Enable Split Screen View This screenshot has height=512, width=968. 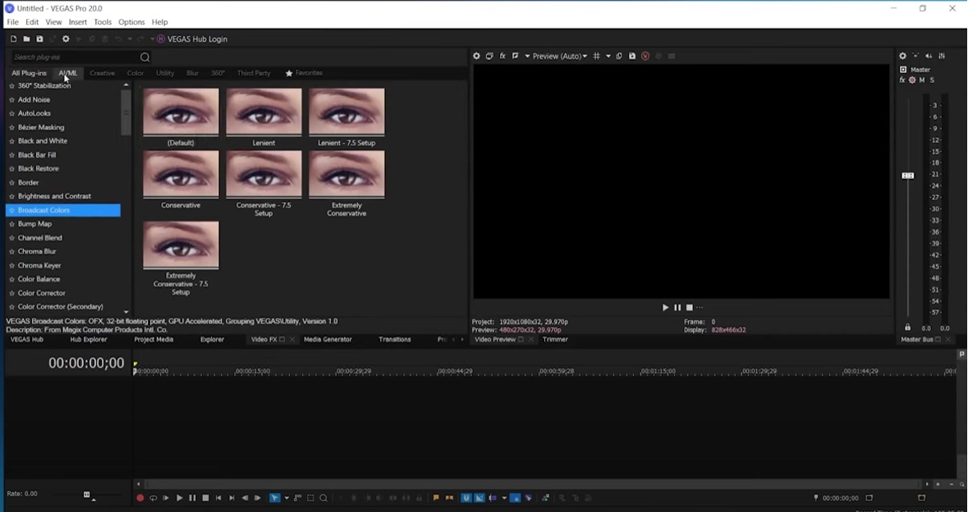[x=516, y=56]
